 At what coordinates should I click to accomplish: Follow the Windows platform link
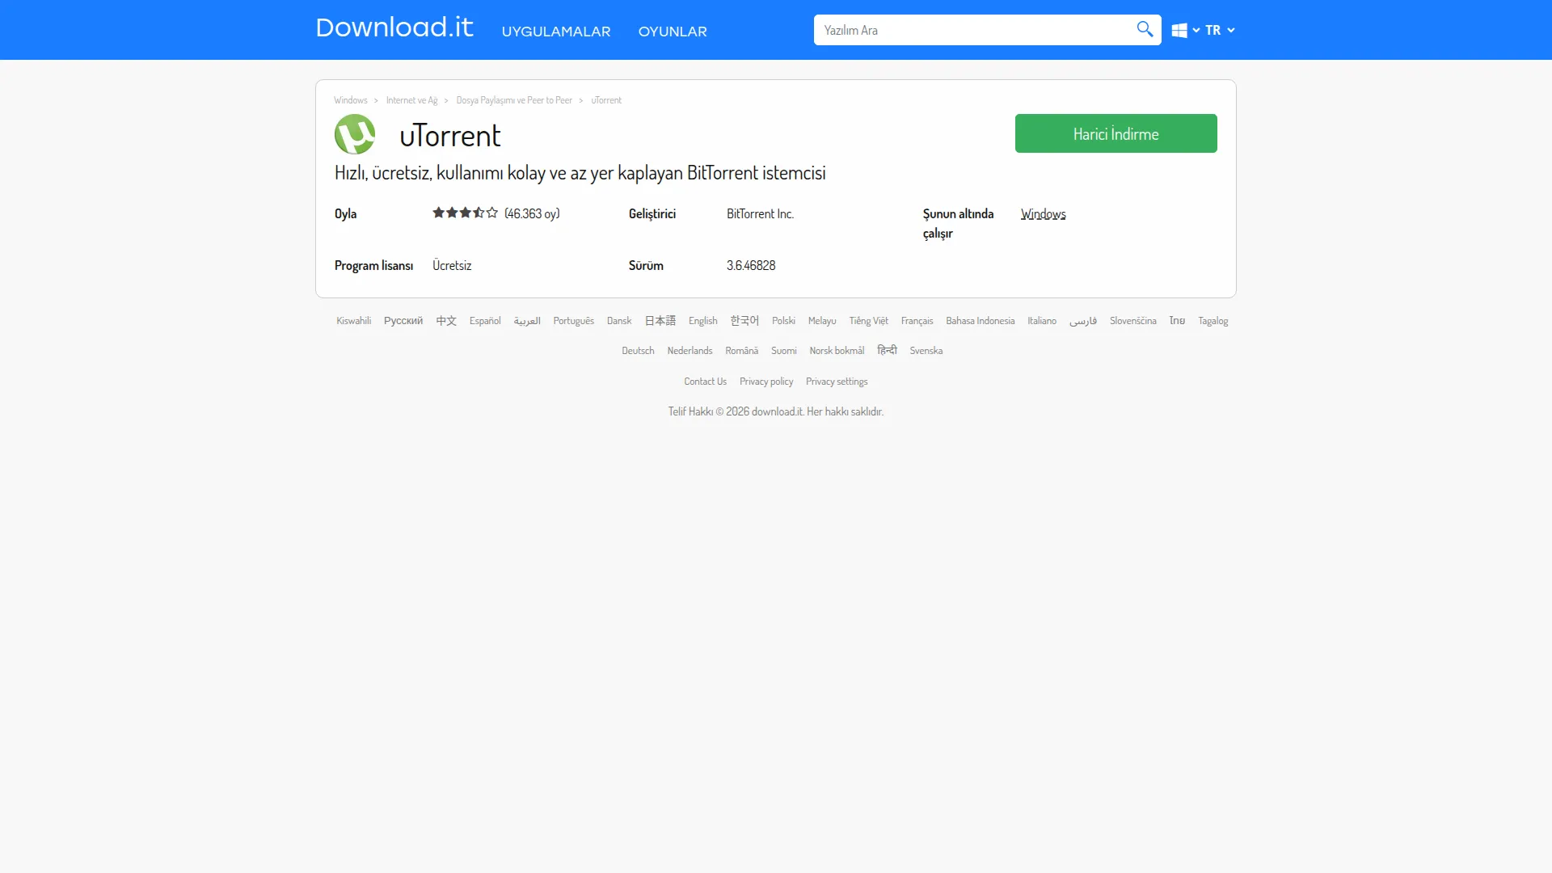click(1043, 214)
